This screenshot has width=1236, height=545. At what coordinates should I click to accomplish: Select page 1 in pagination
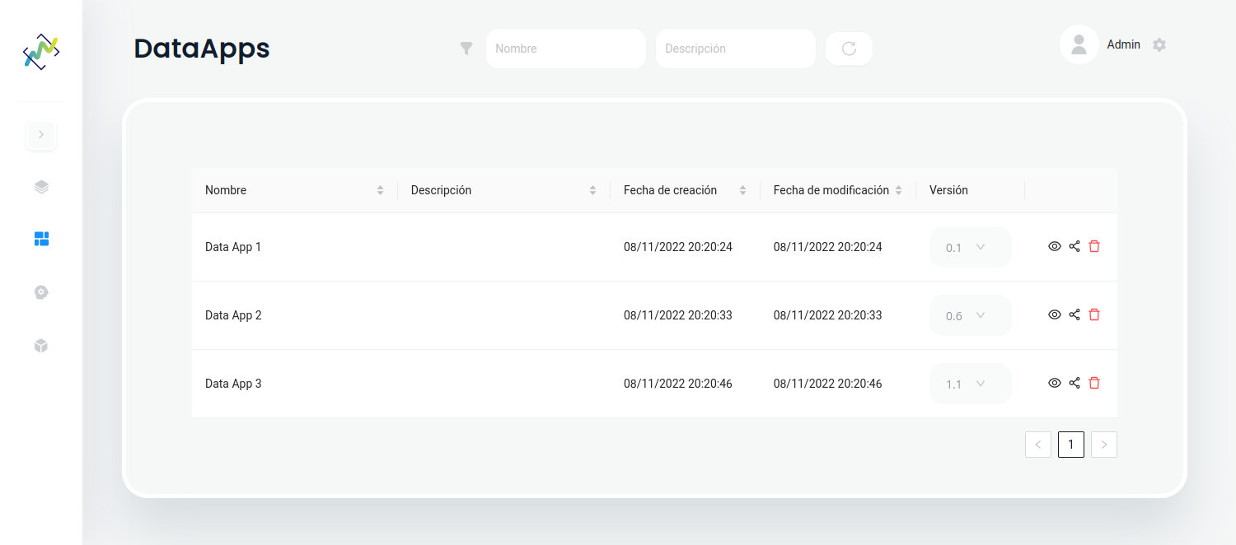click(1071, 445)
